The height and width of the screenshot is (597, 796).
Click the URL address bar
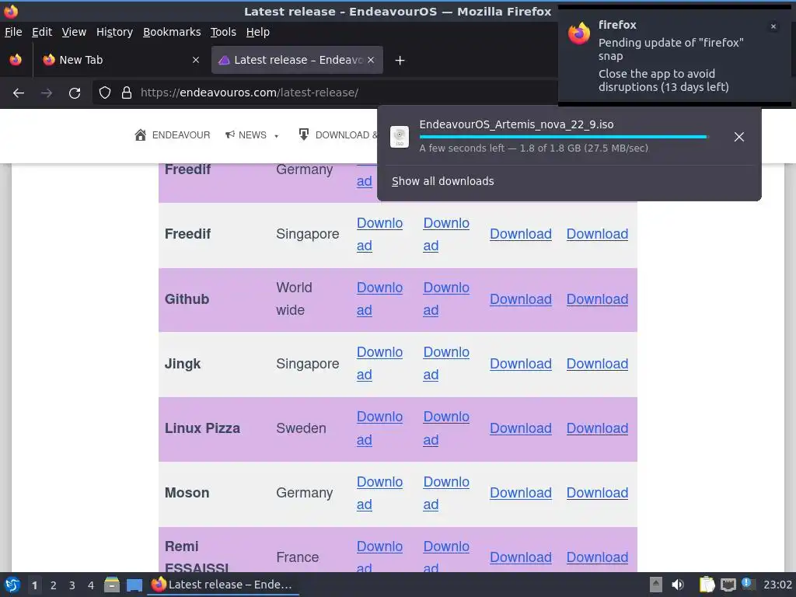[325, 93]
